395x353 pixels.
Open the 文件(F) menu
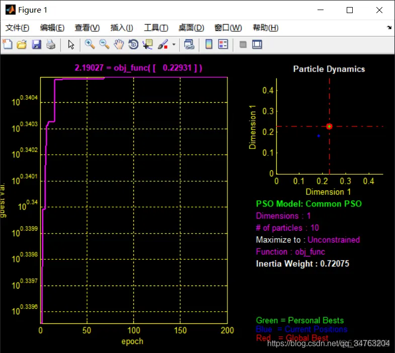(18, 28)
